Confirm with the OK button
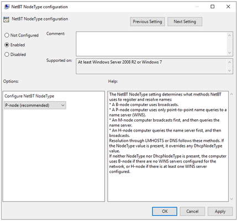 pyautogui.click(x=165, y=211)
